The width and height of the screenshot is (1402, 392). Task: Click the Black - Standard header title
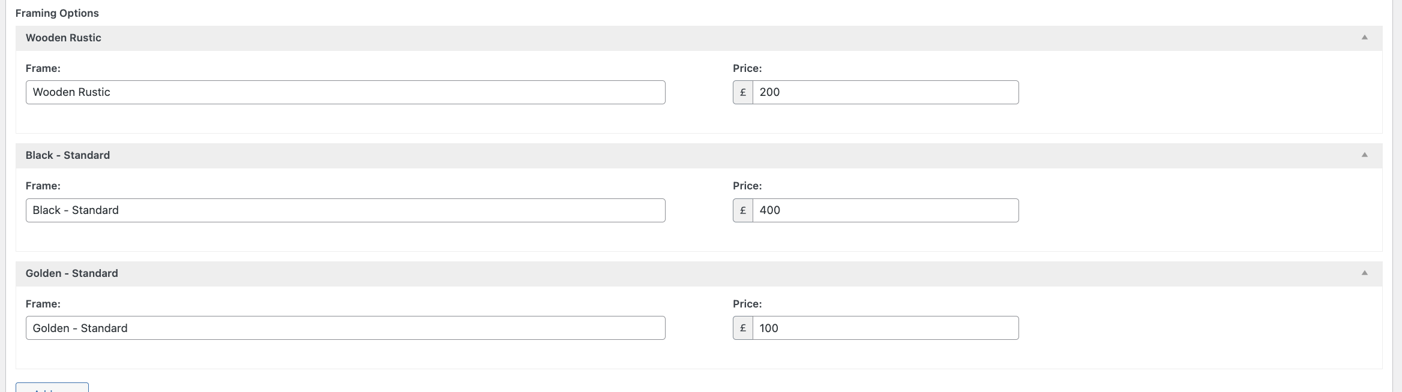coord(67,155)
